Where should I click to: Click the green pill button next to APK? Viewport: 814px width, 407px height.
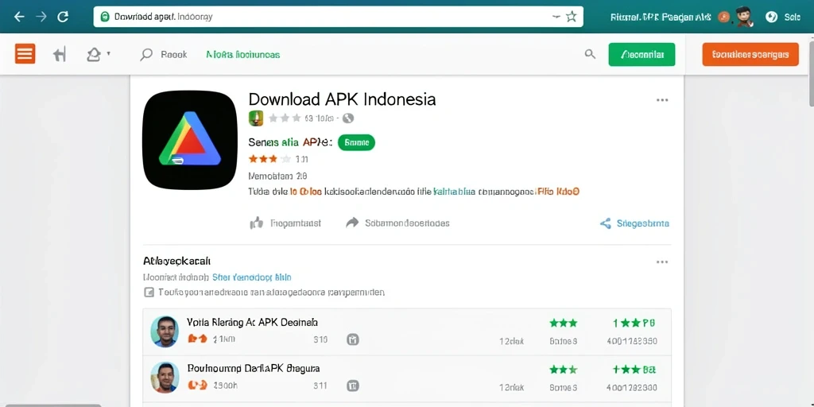[356, 142]
